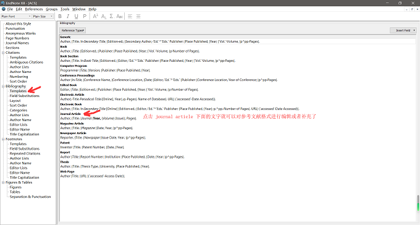This screenshot has height=225, width=420.
Task: Select Separation & Punctuation tree item
Action: [30, 197]
